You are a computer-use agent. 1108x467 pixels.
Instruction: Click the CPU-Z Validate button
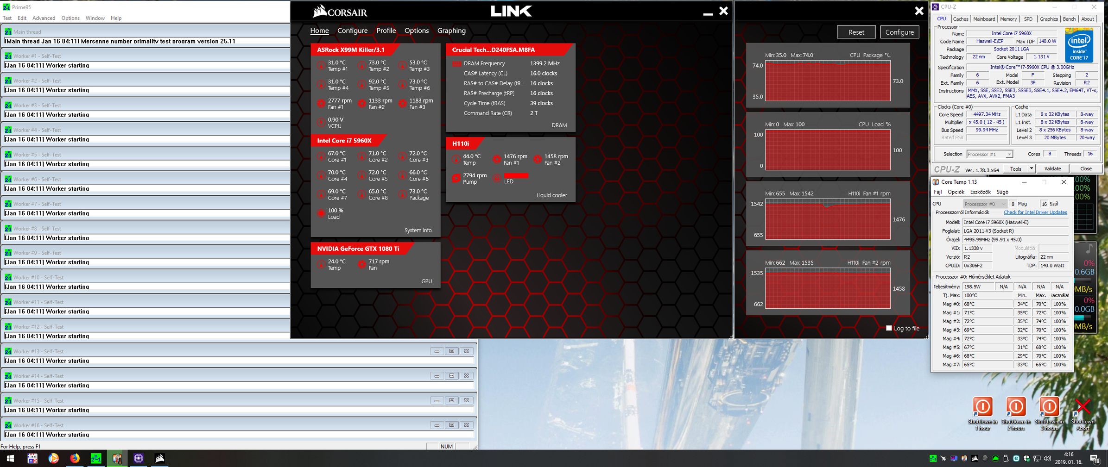click(1052, 168)
